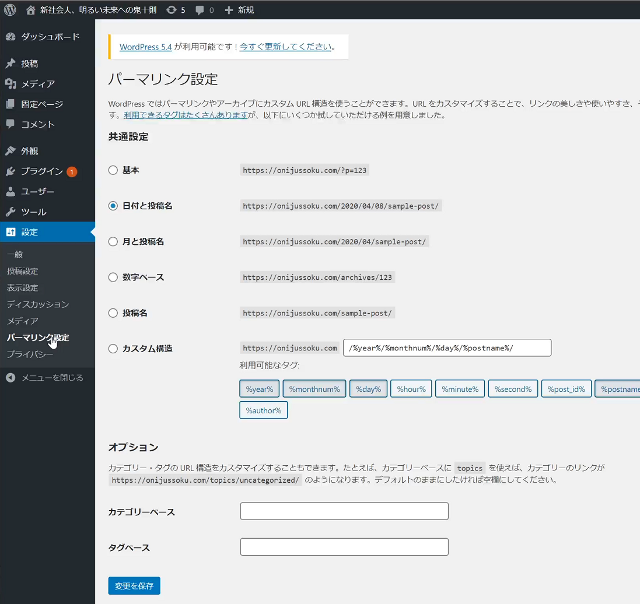Click the 利用できるタグはたくさんあります link
Viewport: 640px width, 604px height.
pos(186,115)
